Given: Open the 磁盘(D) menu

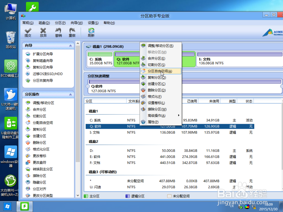Looking at the screenshot, I should pos(44,23).
